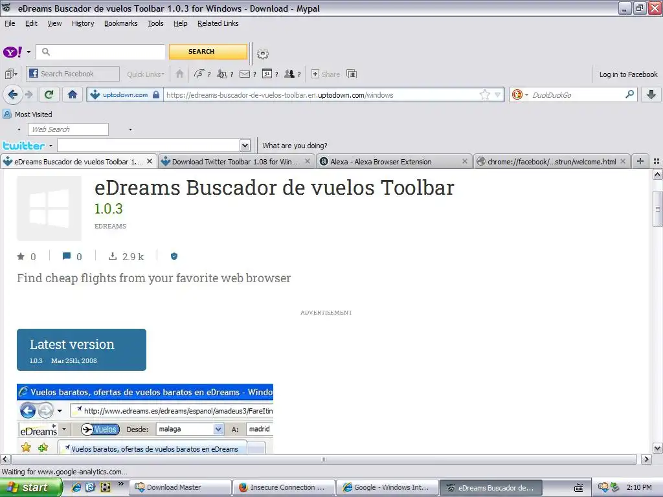Click the Twitter toolbar logo
663x497 pixels.
24,146
